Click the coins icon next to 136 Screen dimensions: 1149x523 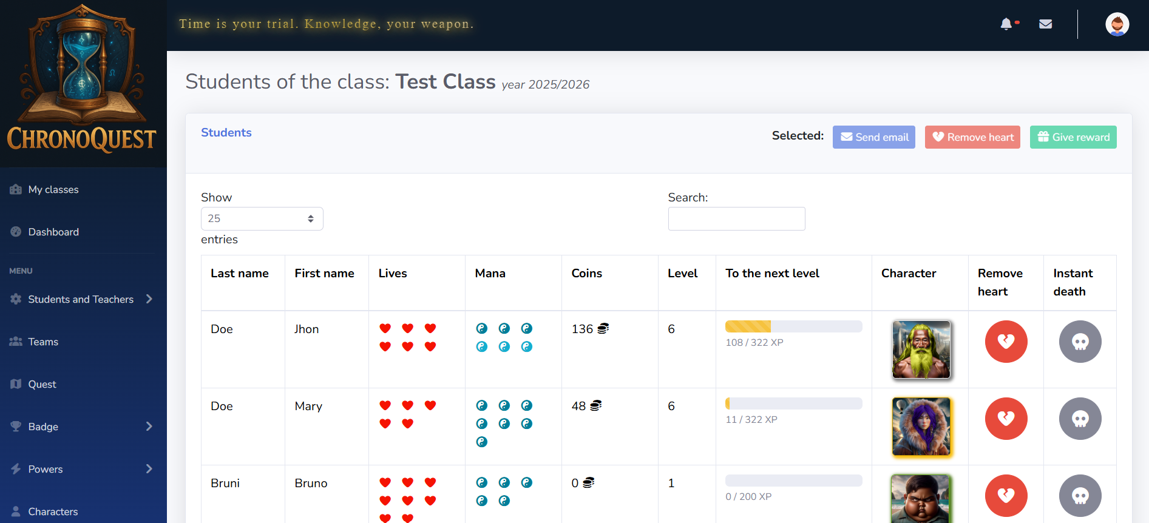click(603, 328)
